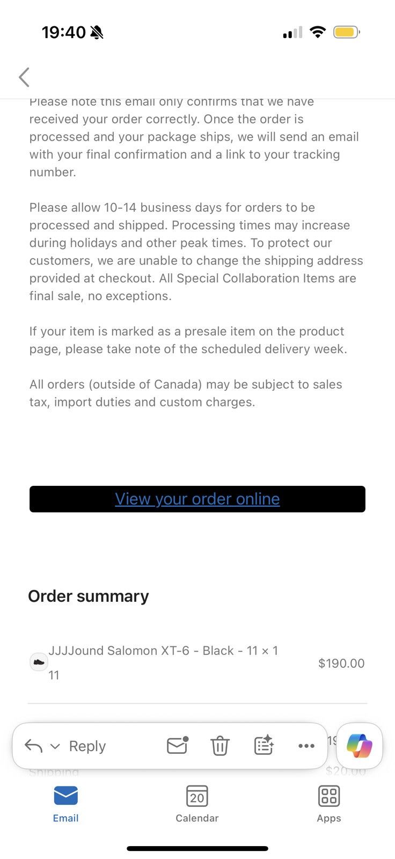Tap the back chevron arrow
Image resolution: width=395 pixels, height=859 pixels.
[x=24, y=77]
